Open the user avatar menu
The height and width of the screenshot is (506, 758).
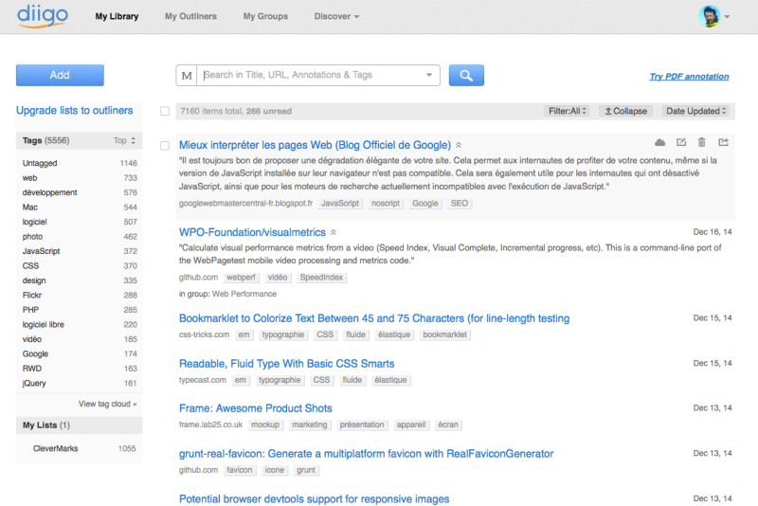[x=709, y=16]
